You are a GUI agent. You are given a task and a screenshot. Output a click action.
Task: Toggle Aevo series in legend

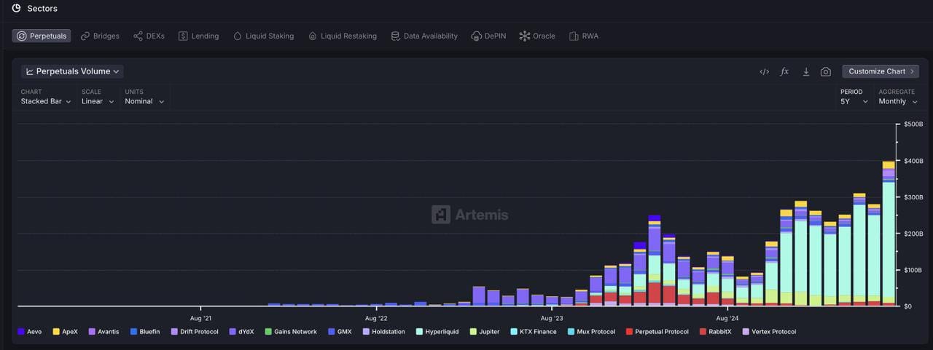[29, 332]
